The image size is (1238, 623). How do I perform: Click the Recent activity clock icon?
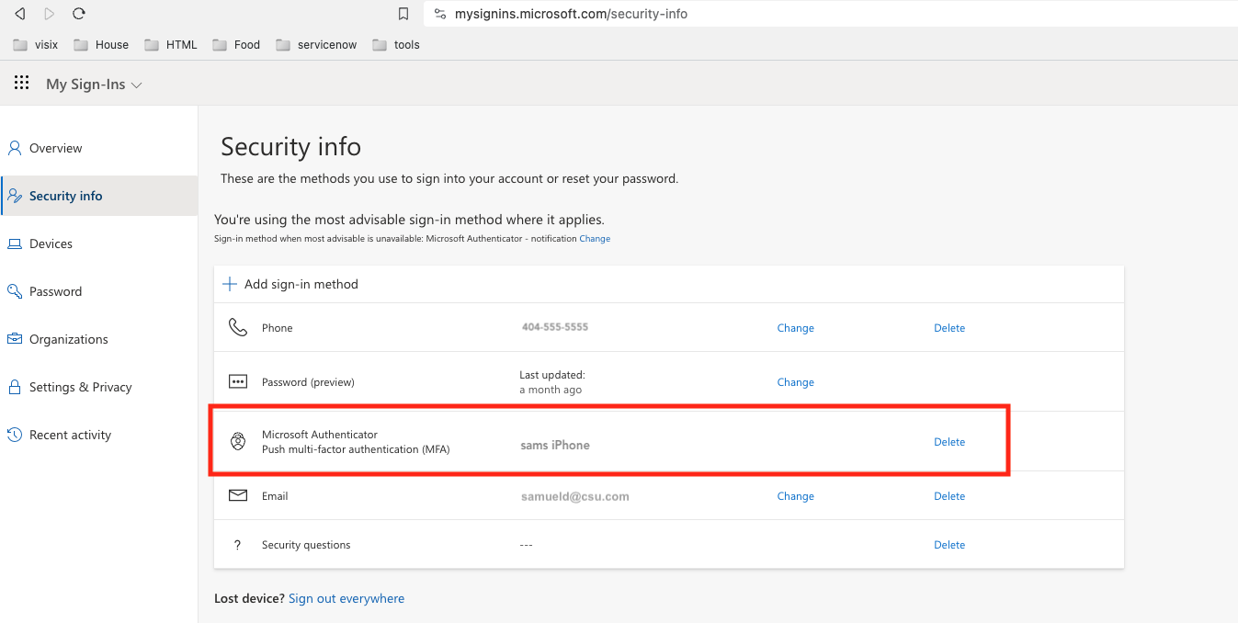pyautogui.click(x=15, y=435)
